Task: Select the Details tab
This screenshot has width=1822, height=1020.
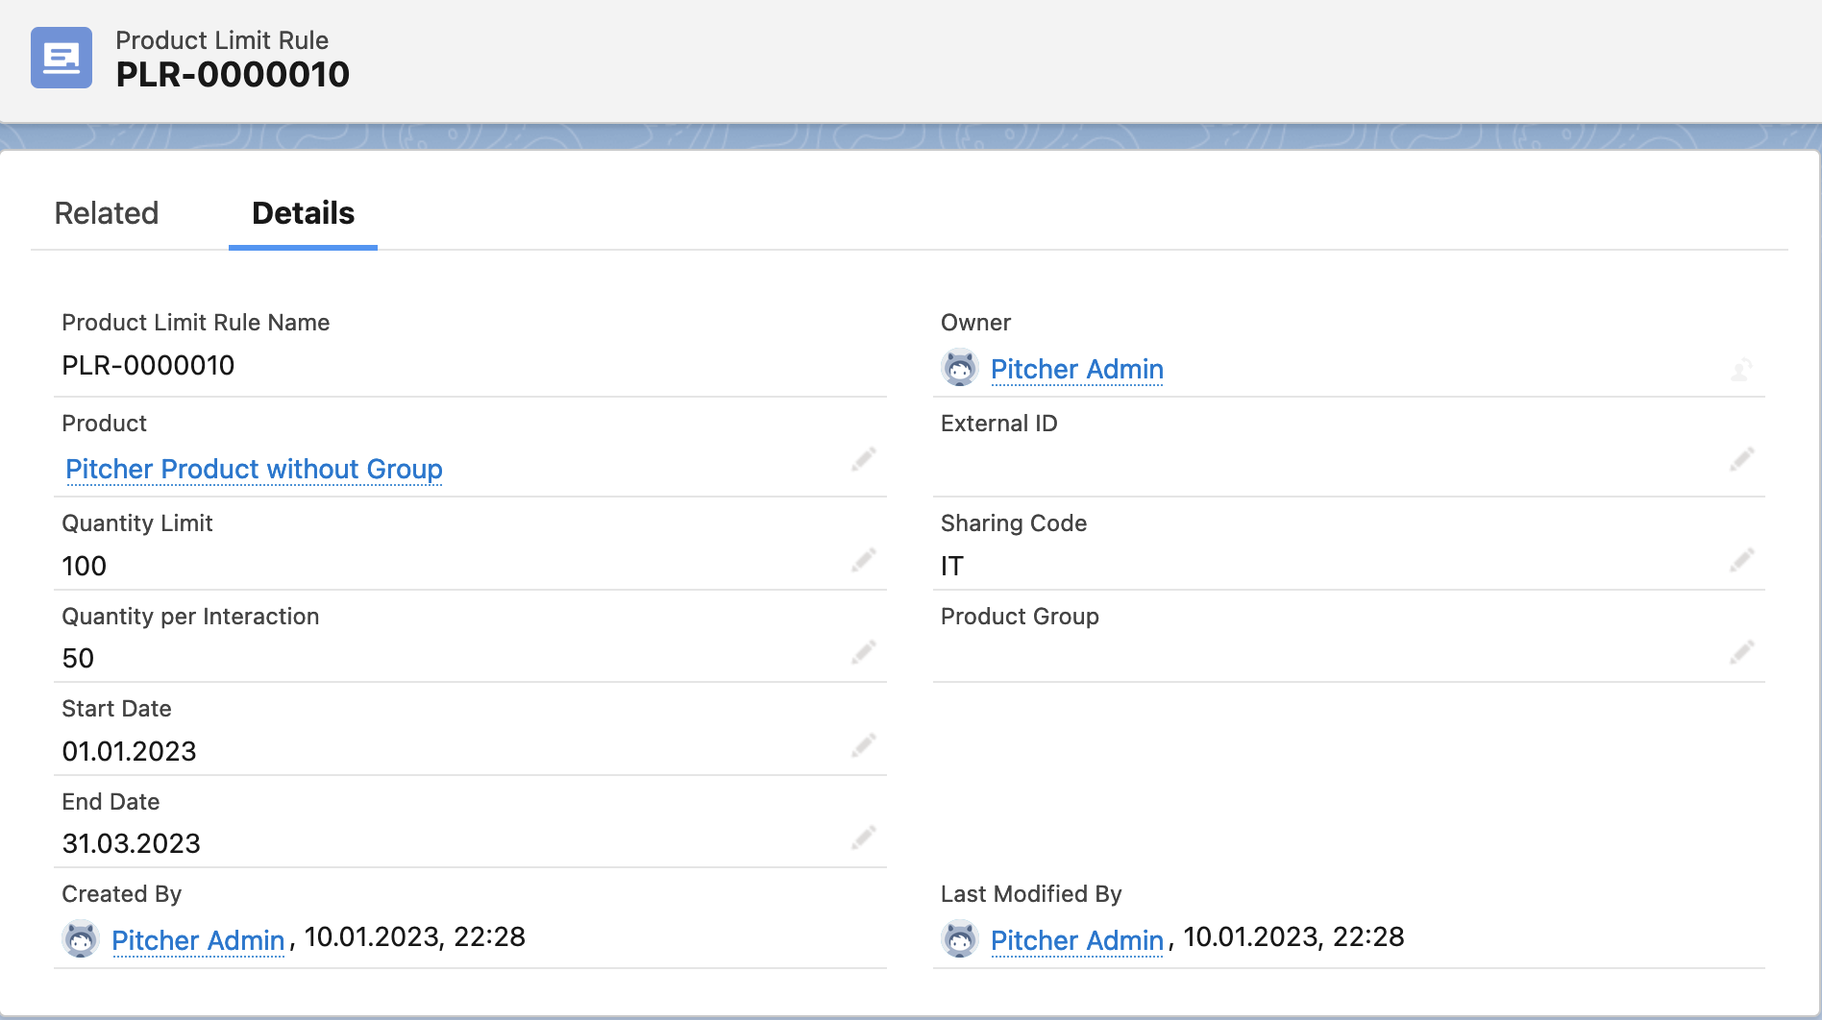Action: (x=303, y=213)
